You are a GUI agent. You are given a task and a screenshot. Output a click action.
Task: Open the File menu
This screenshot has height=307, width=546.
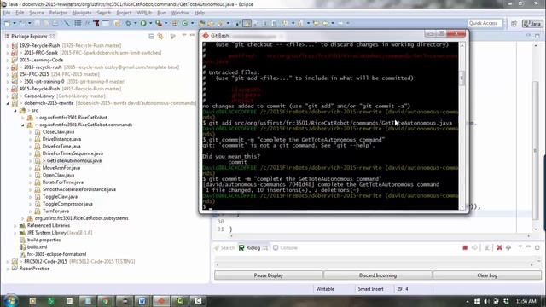(x=7, y=13)
